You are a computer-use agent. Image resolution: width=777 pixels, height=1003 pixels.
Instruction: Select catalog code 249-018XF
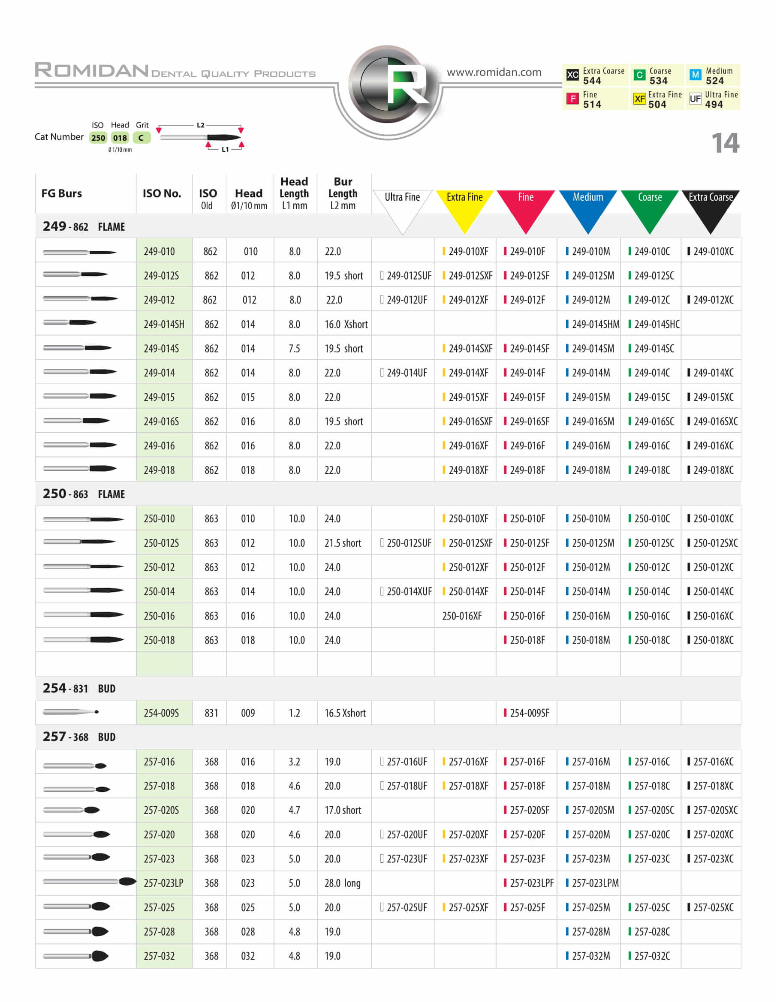click(x=465, y=470)
